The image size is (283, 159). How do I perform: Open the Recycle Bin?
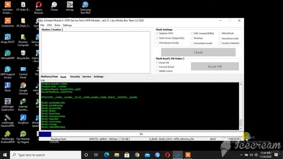click(23, 55)
